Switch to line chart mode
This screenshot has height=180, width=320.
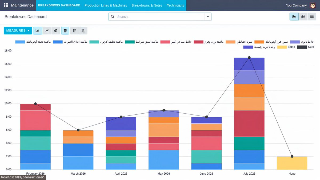pos(47,31)
